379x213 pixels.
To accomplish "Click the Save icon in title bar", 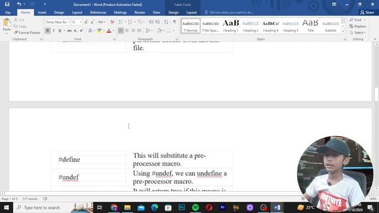I will (7, 4).
